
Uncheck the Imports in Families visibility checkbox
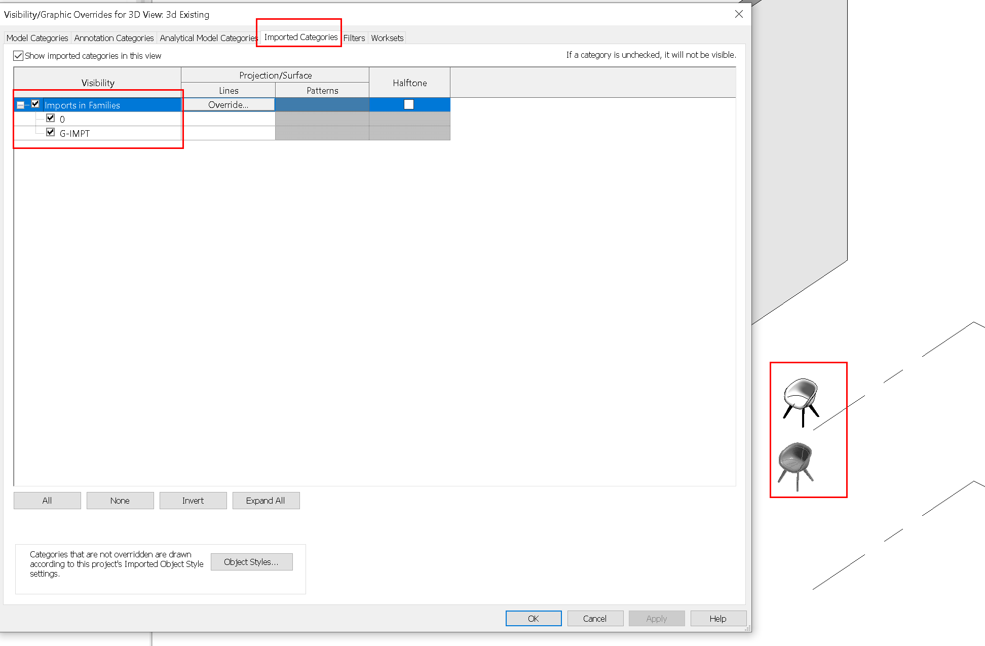35,104
